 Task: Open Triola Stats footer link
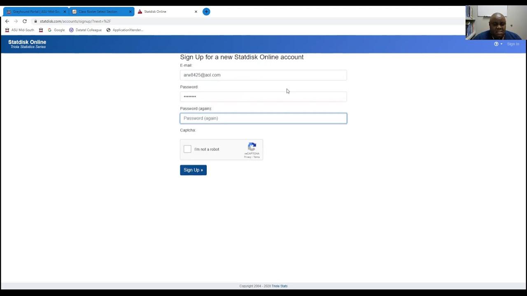coord(280,286)
